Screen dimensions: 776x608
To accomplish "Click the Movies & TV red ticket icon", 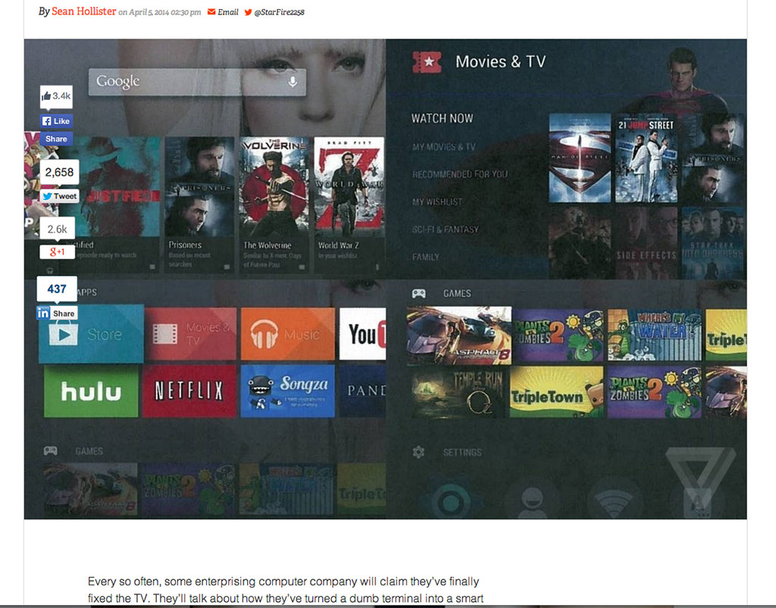I will [427, 62].
